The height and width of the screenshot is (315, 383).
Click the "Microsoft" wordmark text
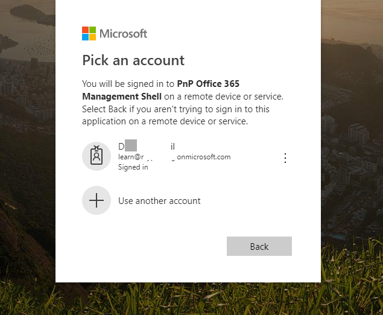point(123,34)
